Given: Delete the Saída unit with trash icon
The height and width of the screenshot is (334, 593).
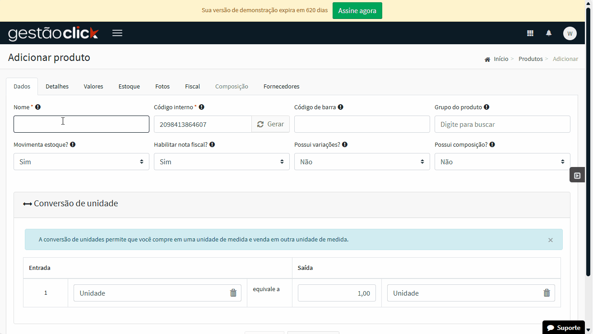Looking at the screenshot, I should 547,293.
